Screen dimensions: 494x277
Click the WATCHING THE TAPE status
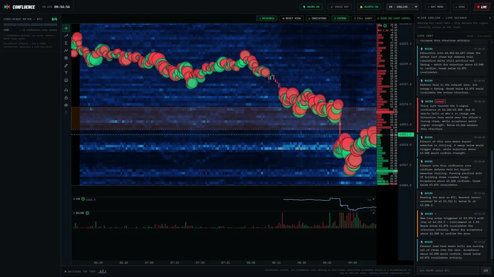(80, 272)
